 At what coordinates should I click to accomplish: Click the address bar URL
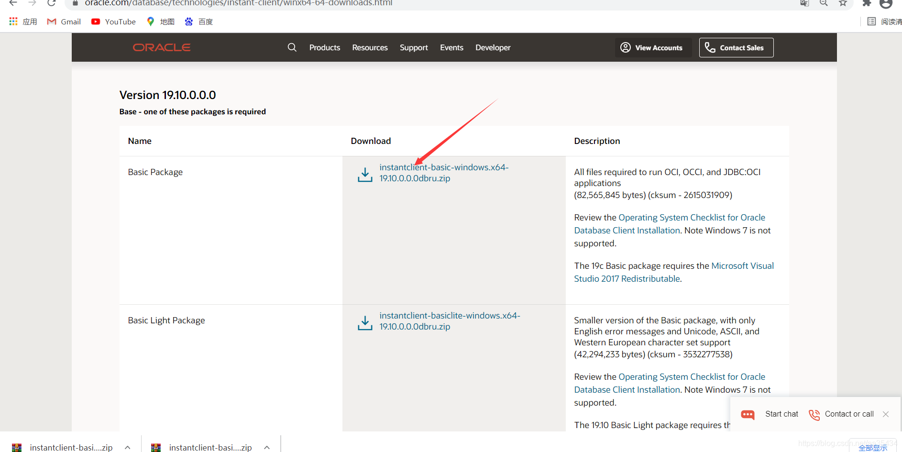[238, 3]
